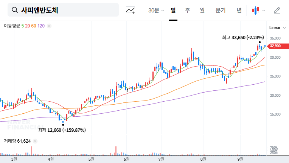Screen dimensions: 289x163
Task: Click the 15,000 price axis label
Action: (x=275, y=114)
